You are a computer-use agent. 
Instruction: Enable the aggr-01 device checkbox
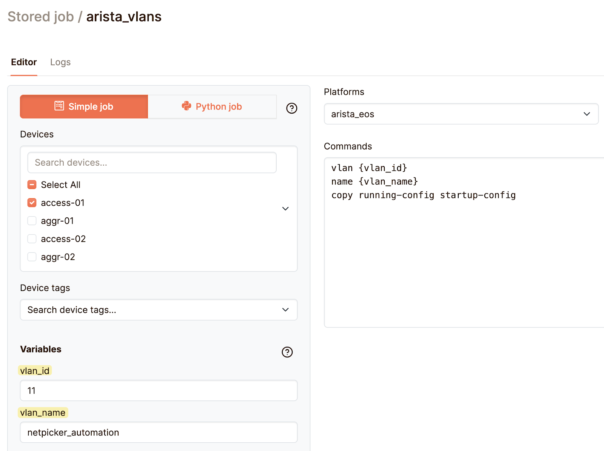(32, 221)
